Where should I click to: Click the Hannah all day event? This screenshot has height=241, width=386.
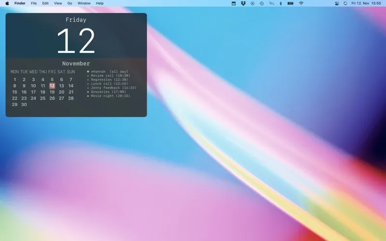pyautogui.click(x=108, y=71)
